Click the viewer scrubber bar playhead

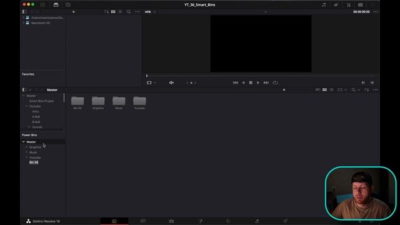(147, 76)
